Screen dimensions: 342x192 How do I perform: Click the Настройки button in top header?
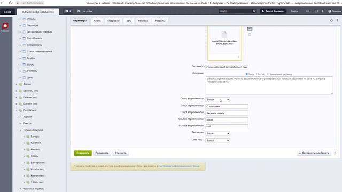point(85,11)
